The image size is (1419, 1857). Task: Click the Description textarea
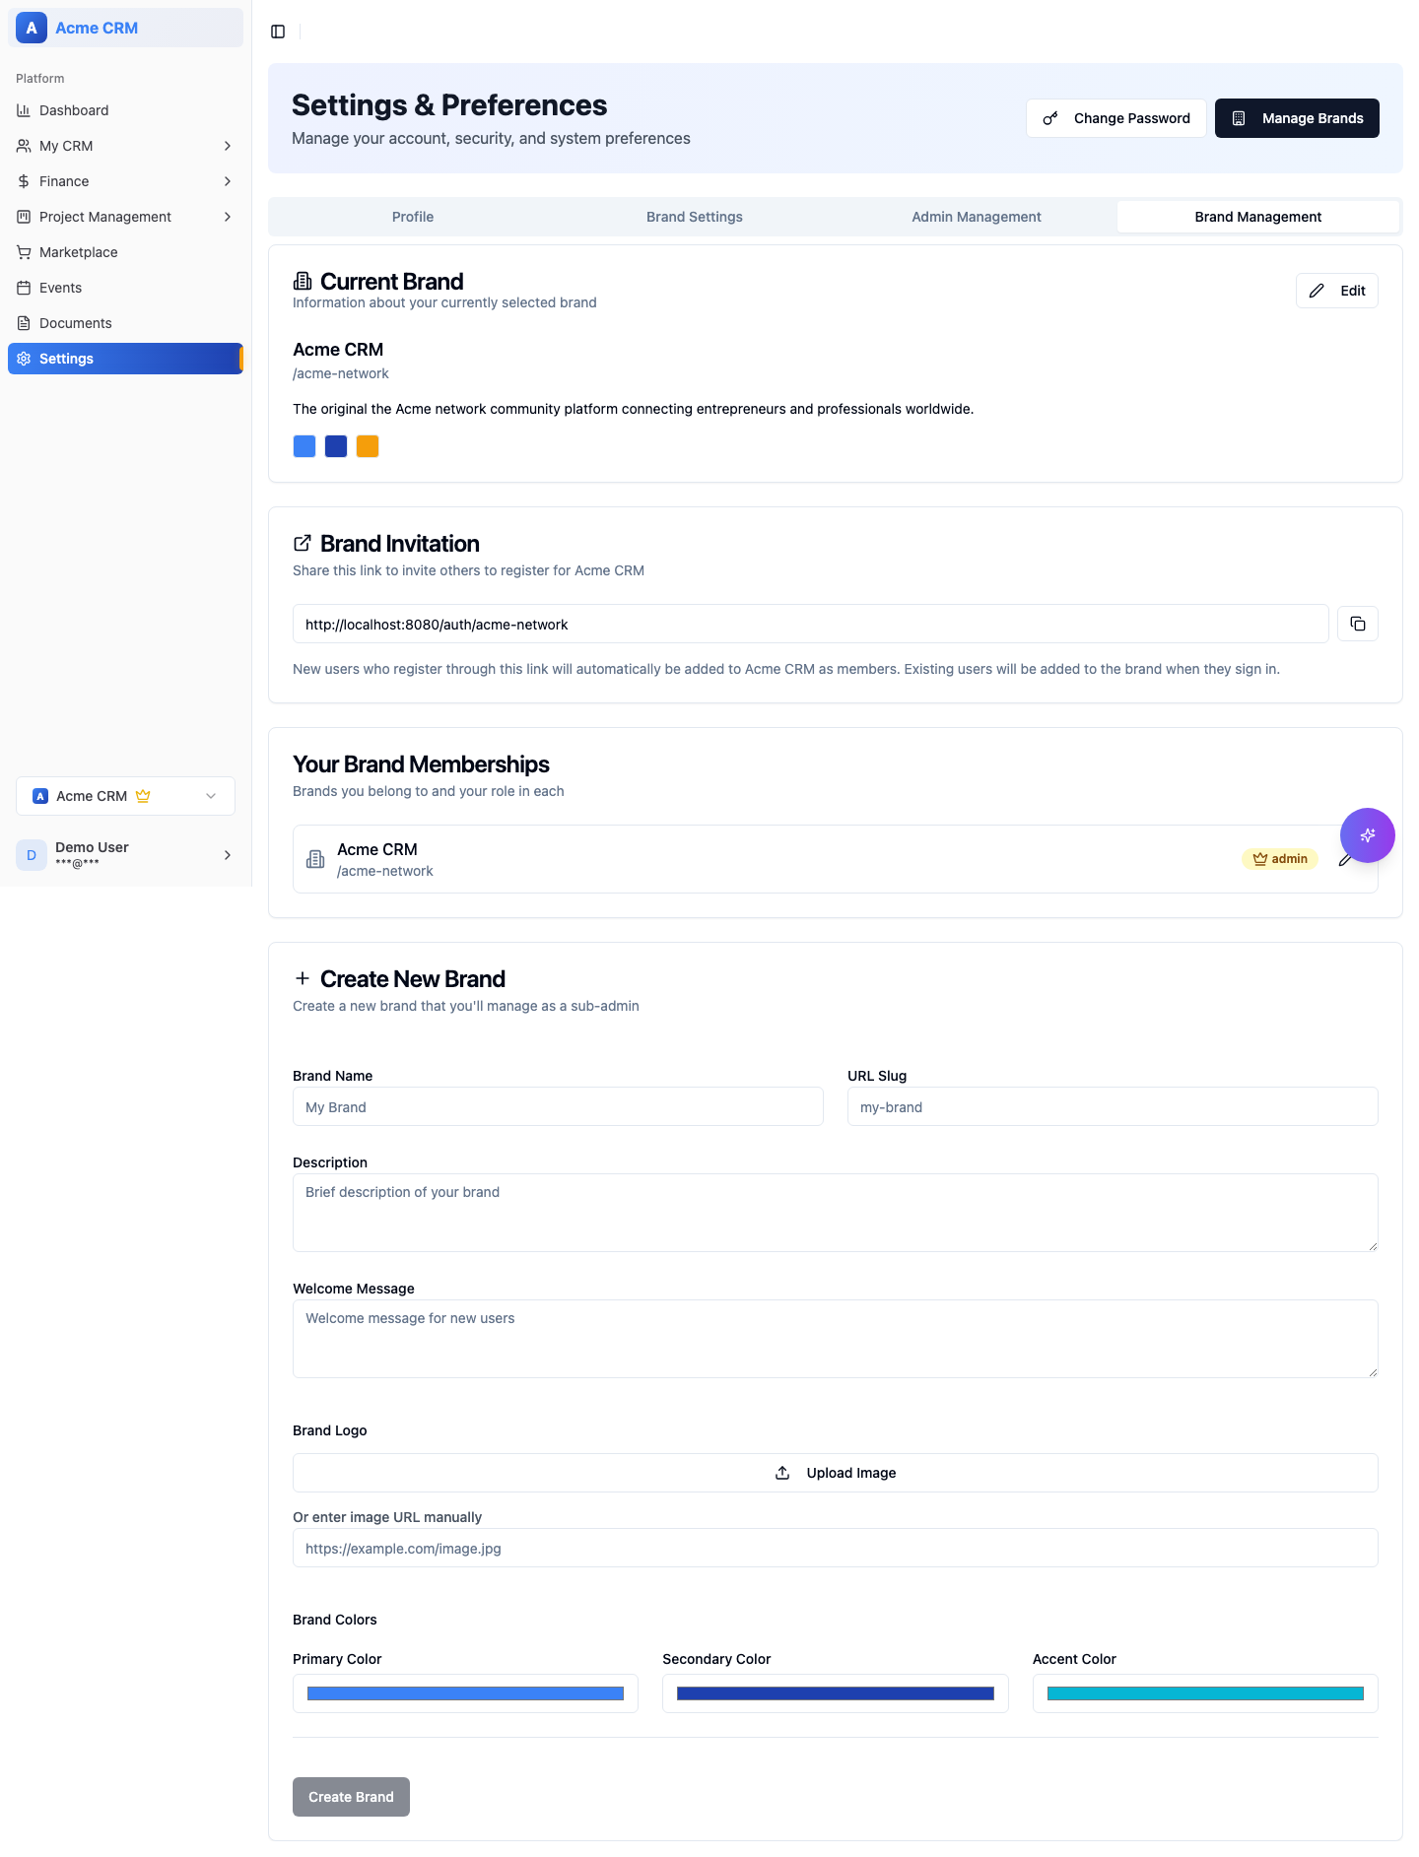[x=836, y=1213]
